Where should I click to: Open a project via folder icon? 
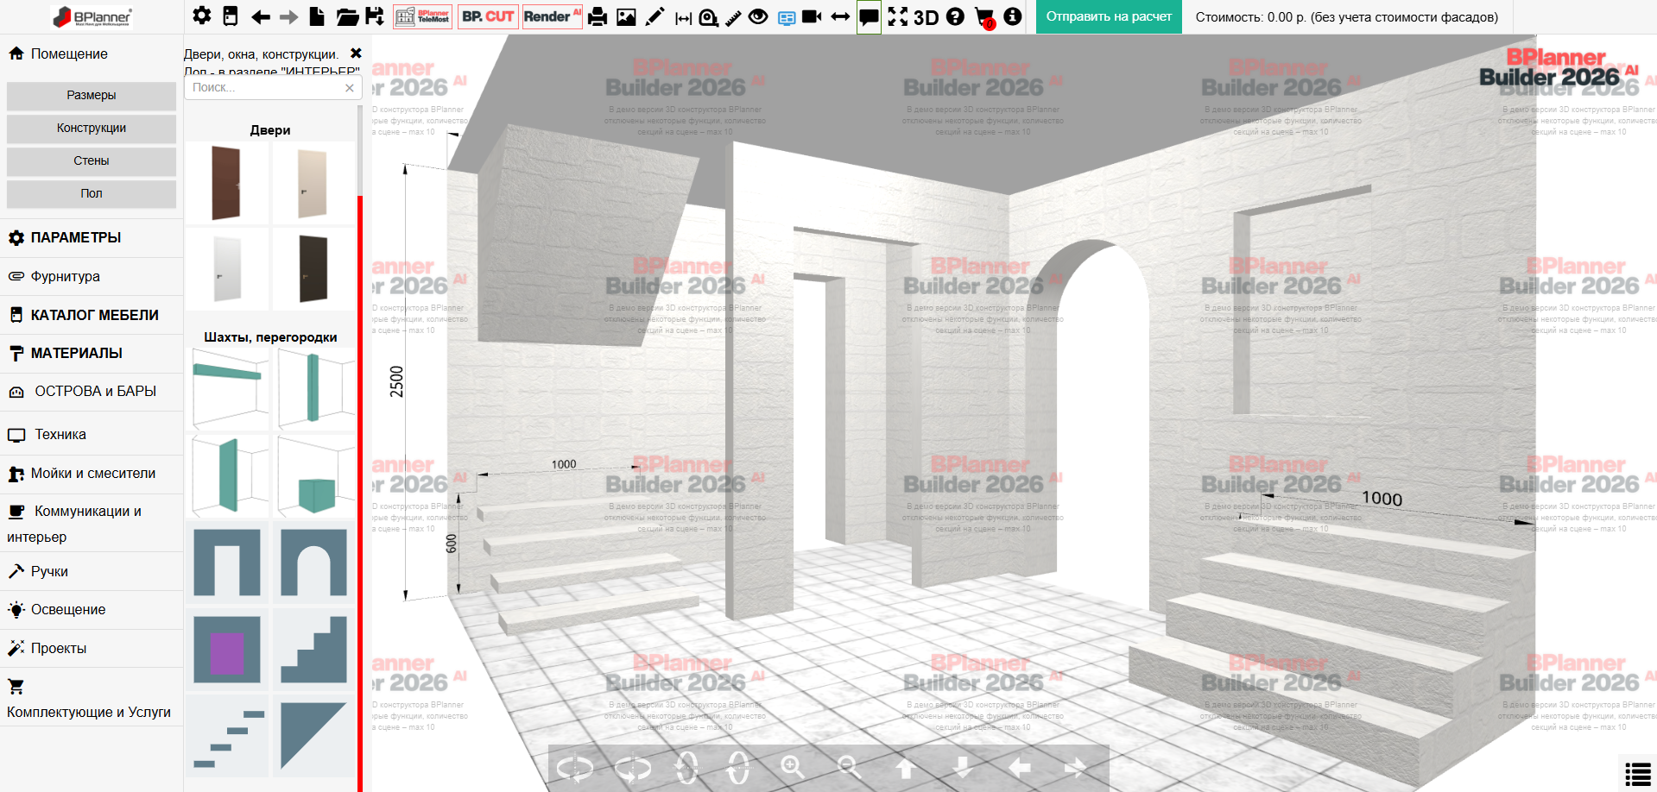point(347,17)
